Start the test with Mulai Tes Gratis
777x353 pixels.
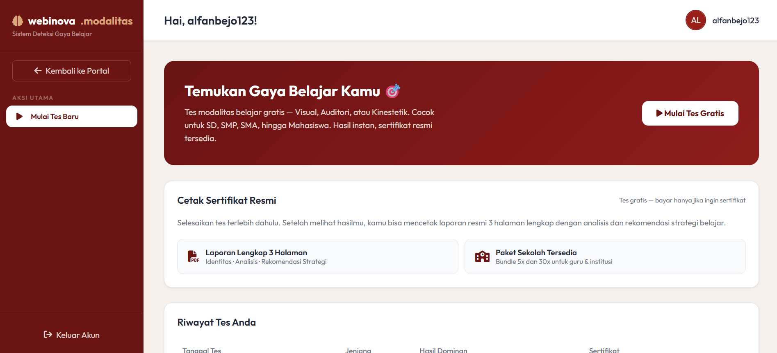(690, 113)
